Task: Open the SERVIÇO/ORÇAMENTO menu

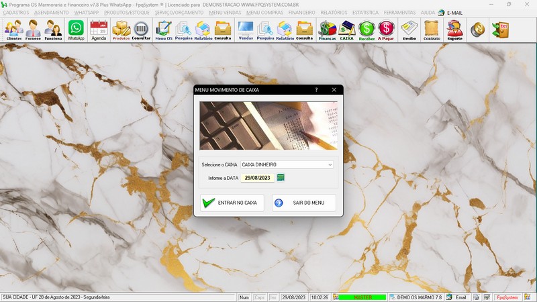Action: 179,12
